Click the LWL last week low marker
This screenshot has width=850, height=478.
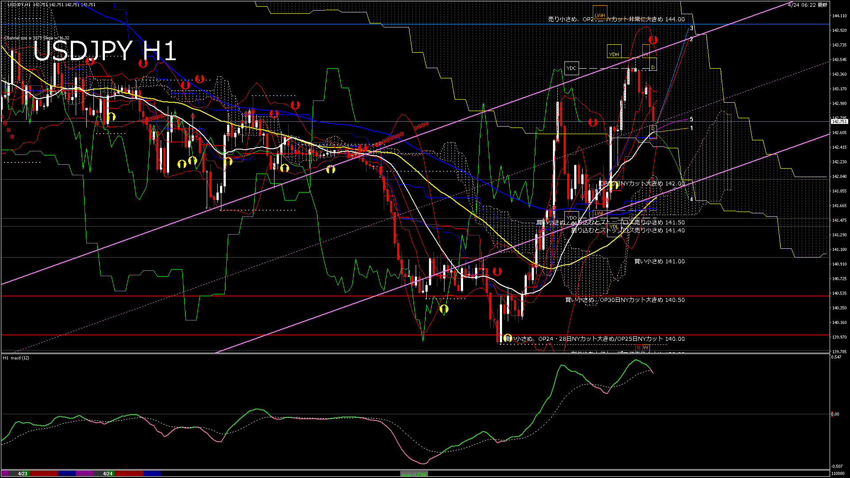tap(599, 213)
